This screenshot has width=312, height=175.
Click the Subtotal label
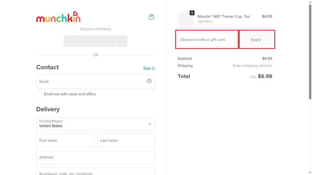[185, 59]
